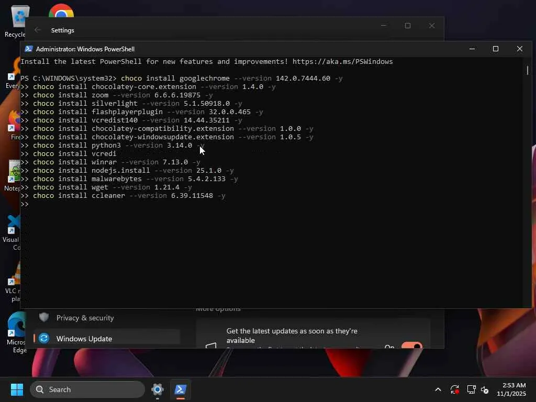536x402 pixels.
Task: Open the Microsoft Edge desktop shortcut
Action: 15,332
